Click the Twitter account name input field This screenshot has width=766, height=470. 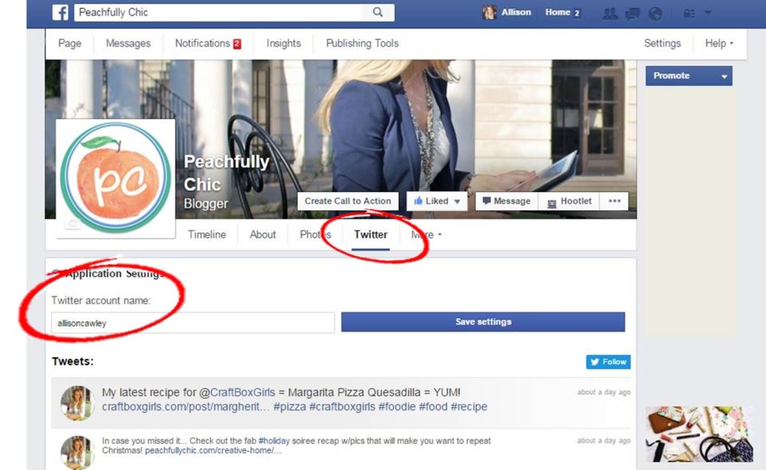(193, 323)
